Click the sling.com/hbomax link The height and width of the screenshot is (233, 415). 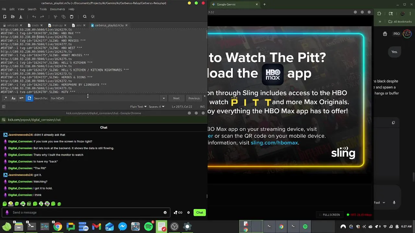(x=274, y=143)
